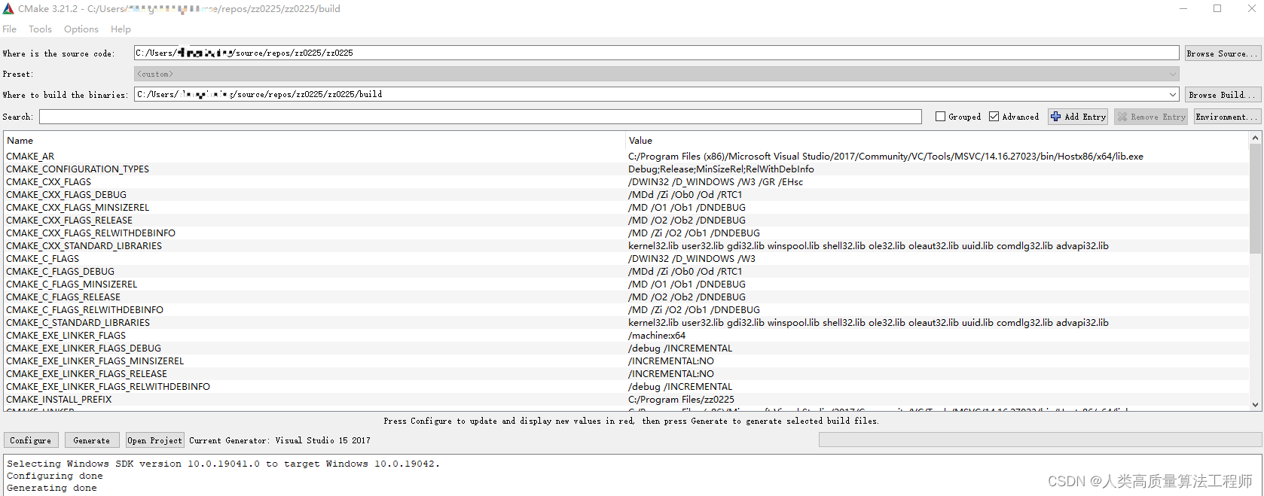
Task: Click the /INCREMENTAL:NO value for MINSIZEREL linker flags
Action: click(x=671, y=361)
